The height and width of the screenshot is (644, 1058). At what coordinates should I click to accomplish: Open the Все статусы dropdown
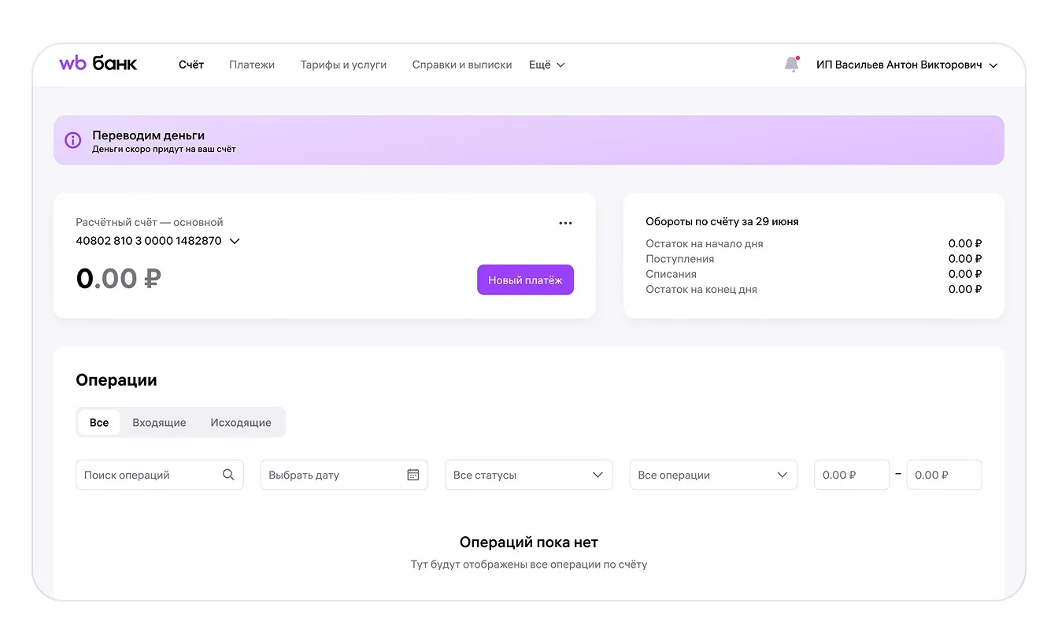528,475
